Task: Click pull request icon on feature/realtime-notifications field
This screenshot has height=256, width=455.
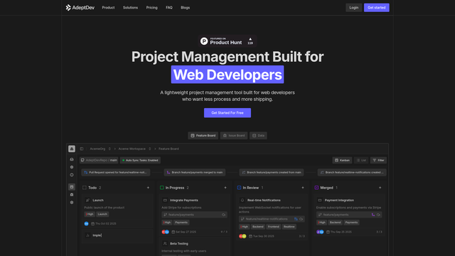Action: [x=296, y=219]
